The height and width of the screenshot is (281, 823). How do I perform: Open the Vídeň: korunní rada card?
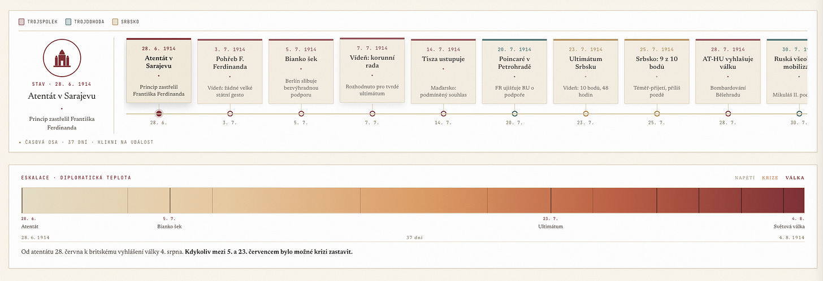click(x=372, y=70)
